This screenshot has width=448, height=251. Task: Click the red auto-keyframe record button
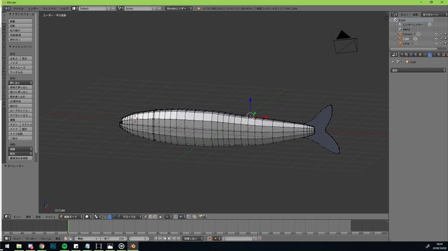(209, 238)
